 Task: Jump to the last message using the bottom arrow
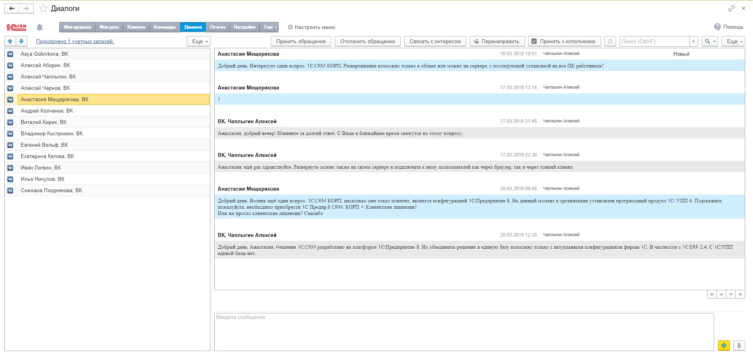[x=740, y=294]
